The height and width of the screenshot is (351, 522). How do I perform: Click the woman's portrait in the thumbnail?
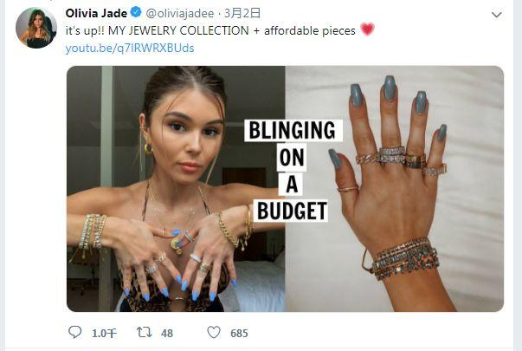coord(176,189)
